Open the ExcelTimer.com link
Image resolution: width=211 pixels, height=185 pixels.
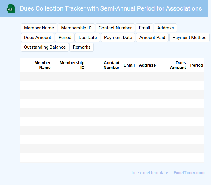(x=189, y=173)
